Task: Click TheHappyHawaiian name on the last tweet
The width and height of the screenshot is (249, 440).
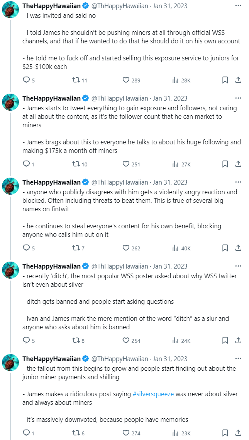Action: pyautogui.click(x=51, y=359)
